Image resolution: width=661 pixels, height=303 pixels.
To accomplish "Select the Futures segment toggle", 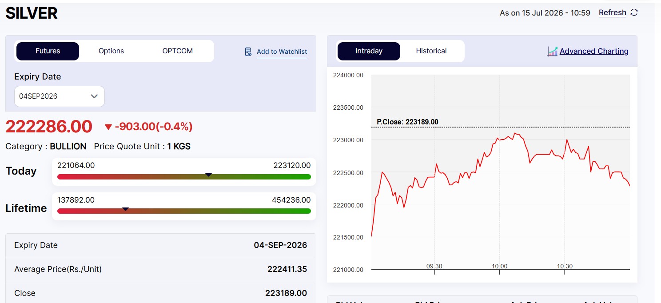I will (48, 51).
